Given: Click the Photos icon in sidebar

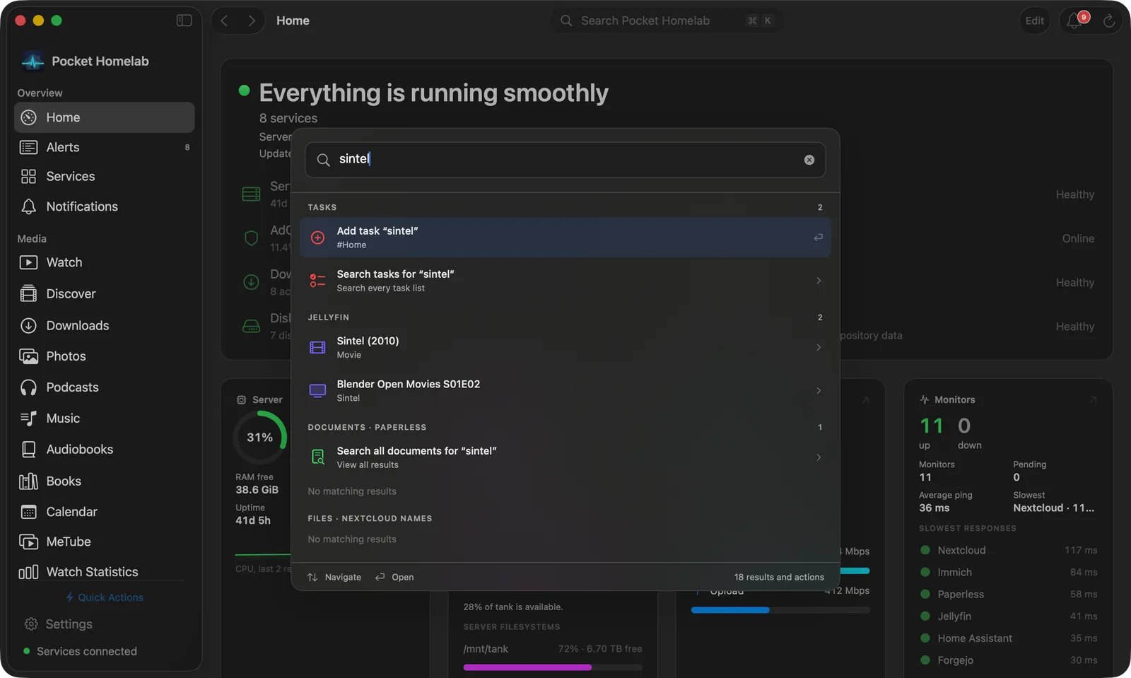Looking at the screenshot, I should click(x=28, y=356).
